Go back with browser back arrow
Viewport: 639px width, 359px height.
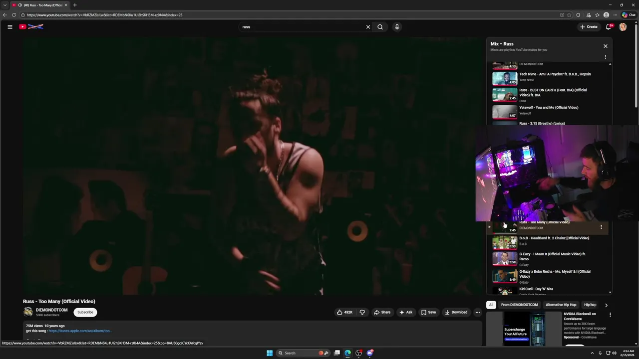(x=5, y=15)
